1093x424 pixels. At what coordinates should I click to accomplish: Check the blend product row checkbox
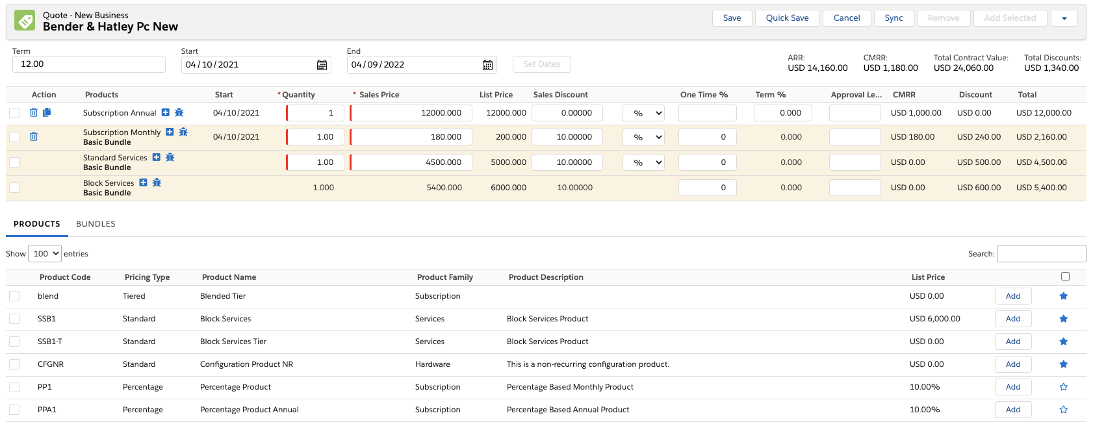(14, 296)
